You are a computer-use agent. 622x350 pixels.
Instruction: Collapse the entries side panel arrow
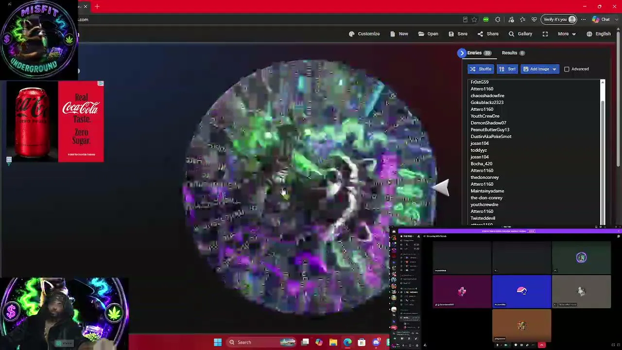coord(462,53)
